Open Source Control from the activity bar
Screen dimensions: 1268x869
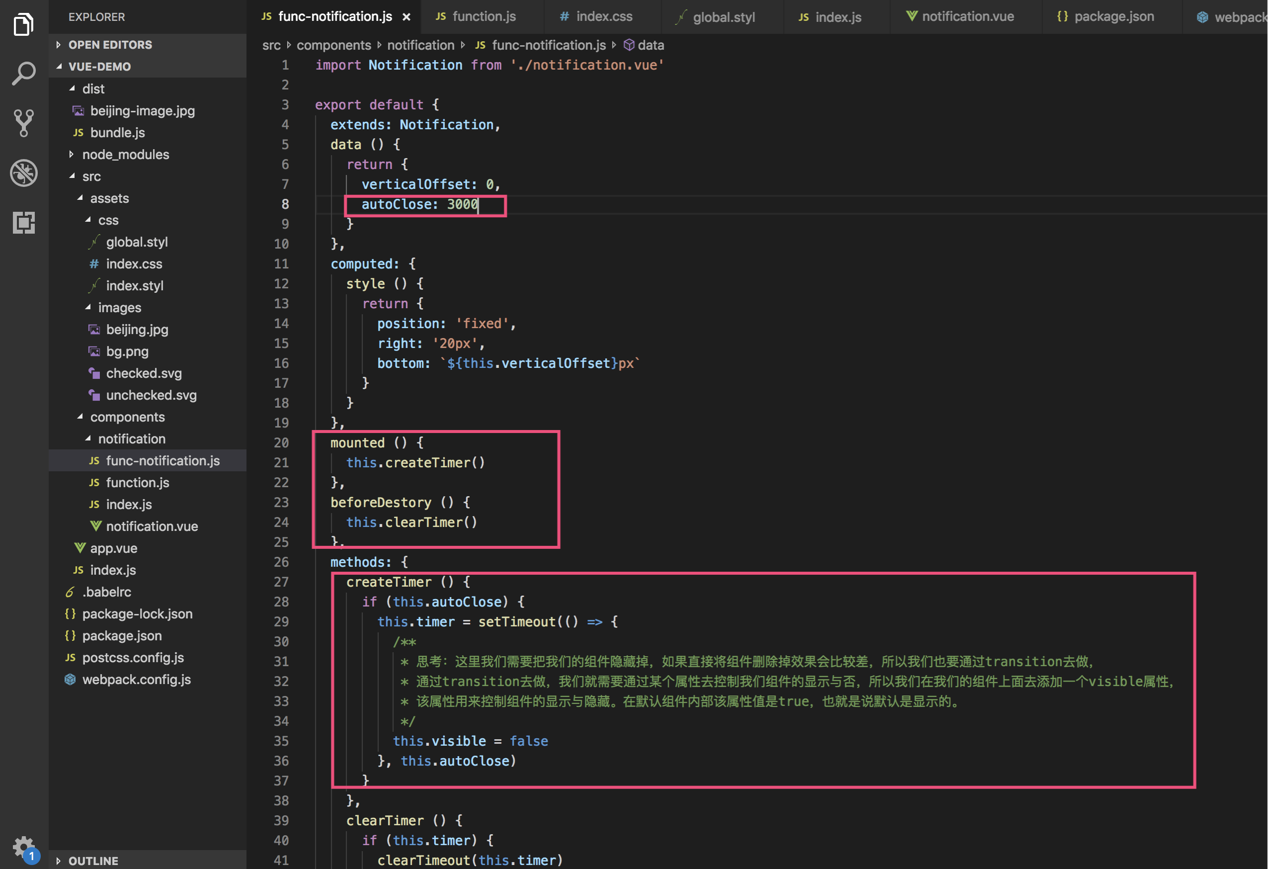(23, 122)
